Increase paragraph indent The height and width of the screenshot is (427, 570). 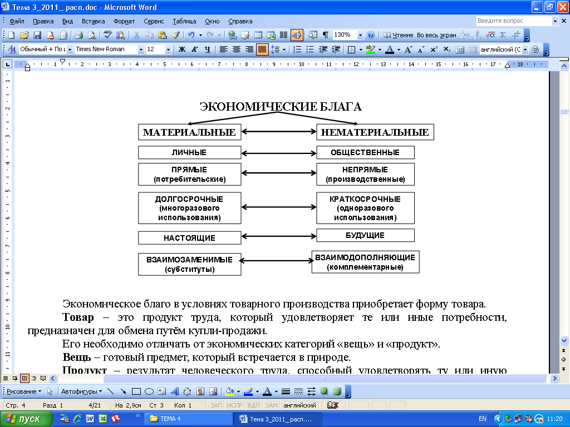coord(336,49)
